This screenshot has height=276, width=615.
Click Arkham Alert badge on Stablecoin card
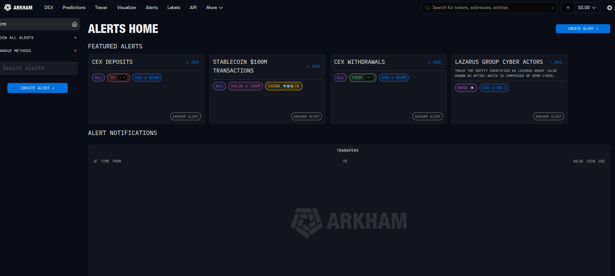point(306,117)
